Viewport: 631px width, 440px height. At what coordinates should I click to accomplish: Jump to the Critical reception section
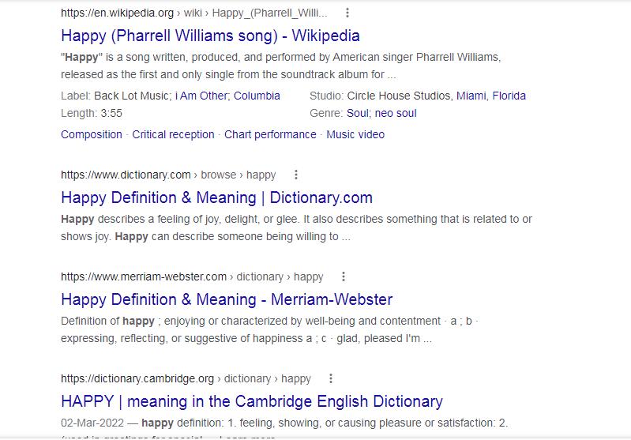point(173,134)
